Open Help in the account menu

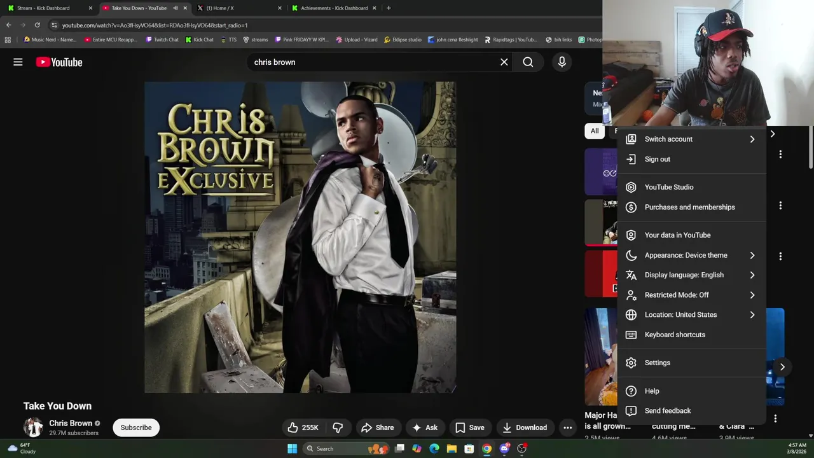691,391
